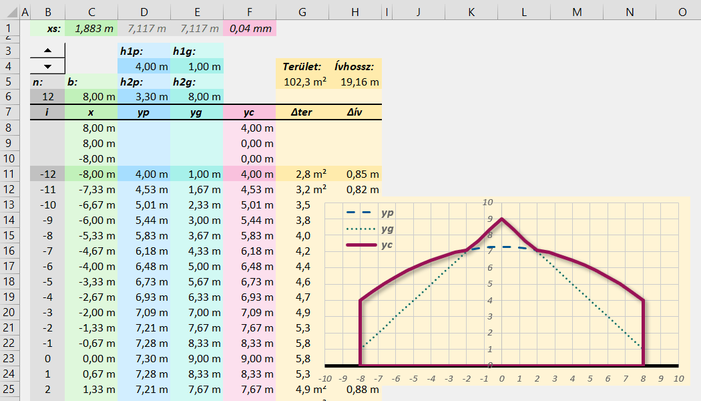Click the chart's peak at y equals 9
701x401 pixels.
tap(501, 219)
